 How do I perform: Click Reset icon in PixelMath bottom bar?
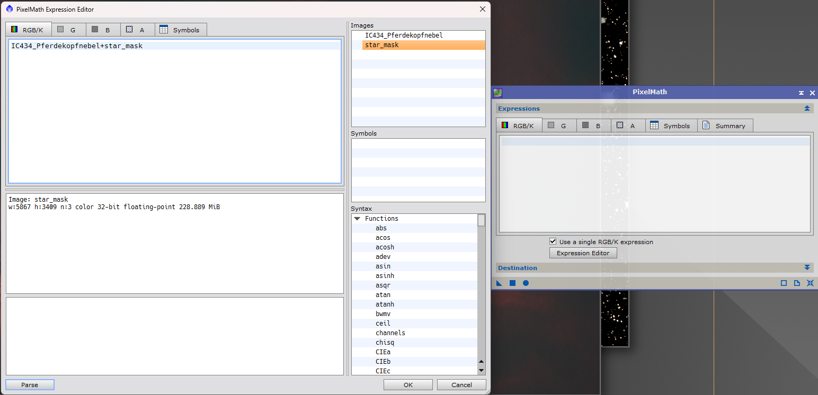pos(810,283)
